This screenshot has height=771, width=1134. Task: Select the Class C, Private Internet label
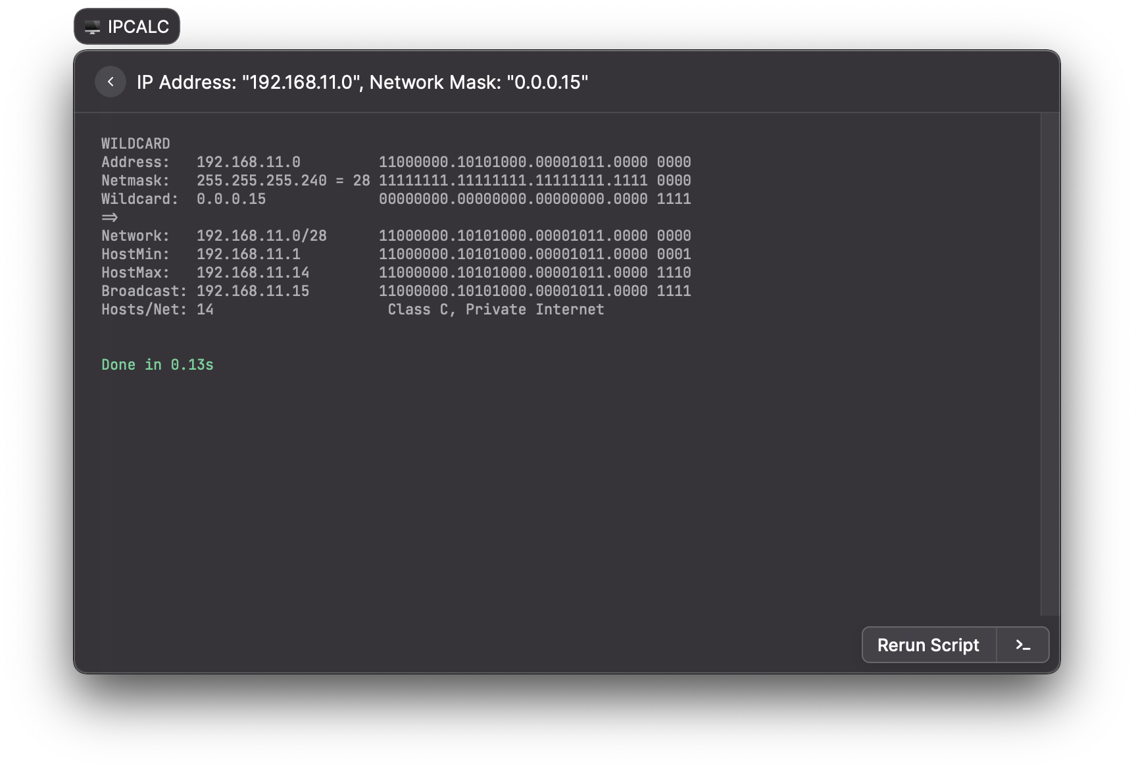(495, 309)
